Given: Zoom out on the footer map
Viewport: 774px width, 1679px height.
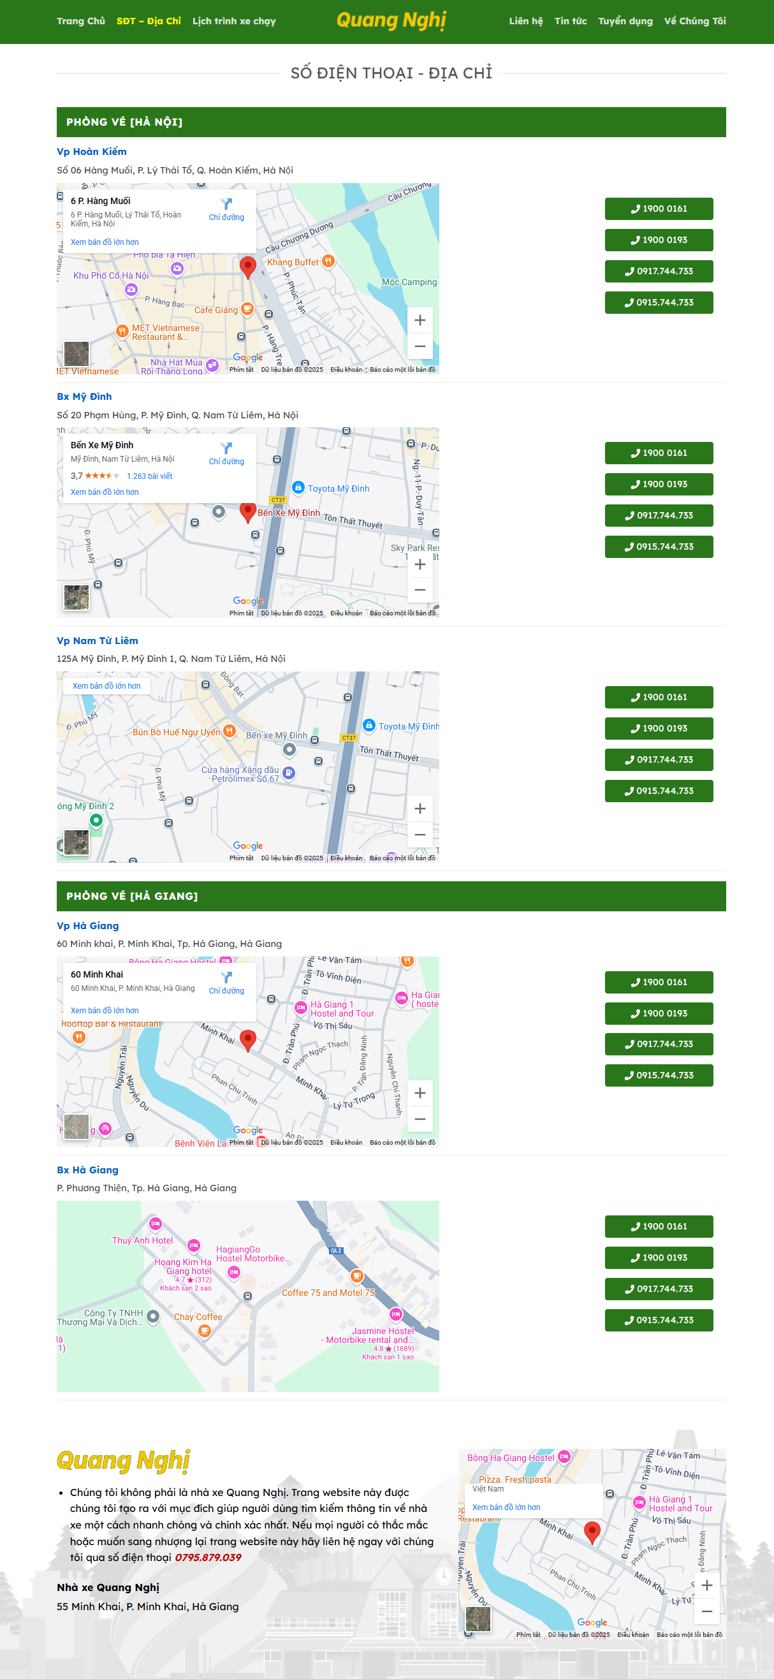Looking at the screenshot, I should (706, 1611).
